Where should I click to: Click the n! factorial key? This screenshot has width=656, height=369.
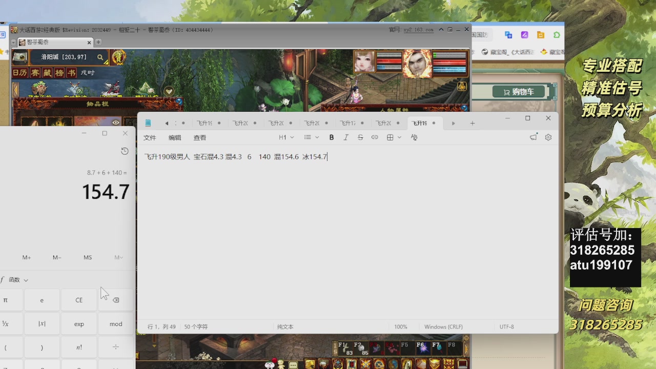[79, 347]
